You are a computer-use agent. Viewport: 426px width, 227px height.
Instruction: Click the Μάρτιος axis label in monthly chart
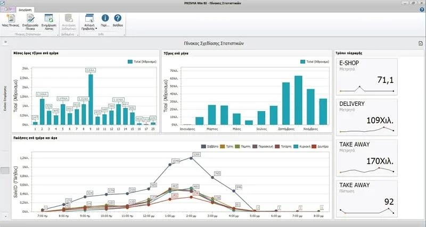pyautogui.click(x=213, y=129)
